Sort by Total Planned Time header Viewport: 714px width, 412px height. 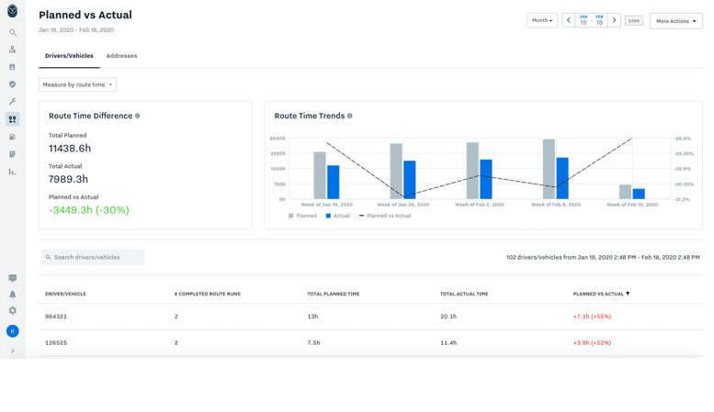click(334, 294)
